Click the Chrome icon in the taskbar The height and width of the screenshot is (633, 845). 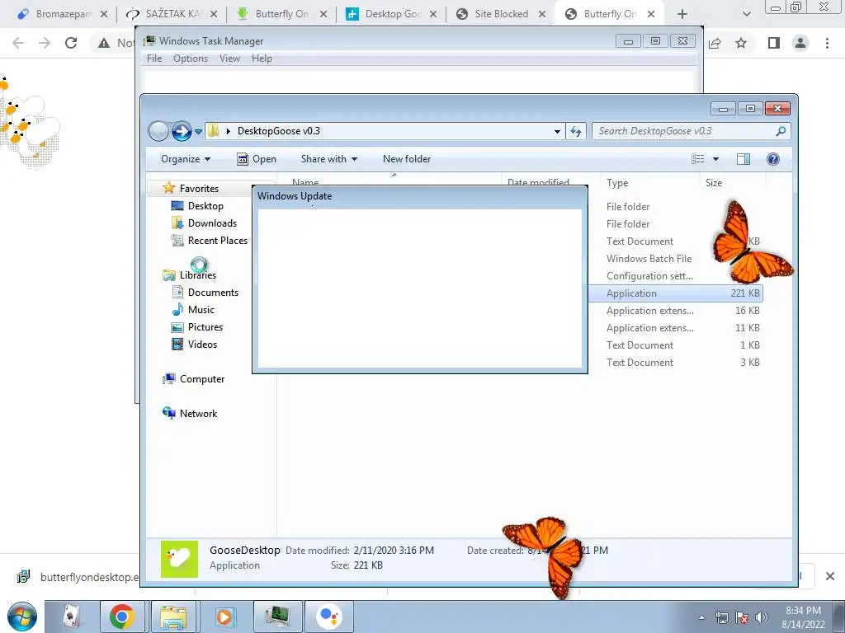coord(122,617)
